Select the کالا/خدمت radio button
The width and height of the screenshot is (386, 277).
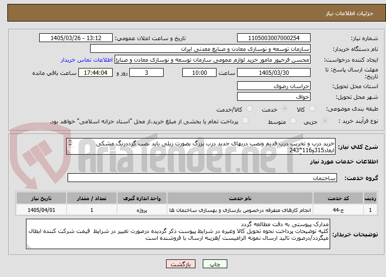tap(250, 109)
